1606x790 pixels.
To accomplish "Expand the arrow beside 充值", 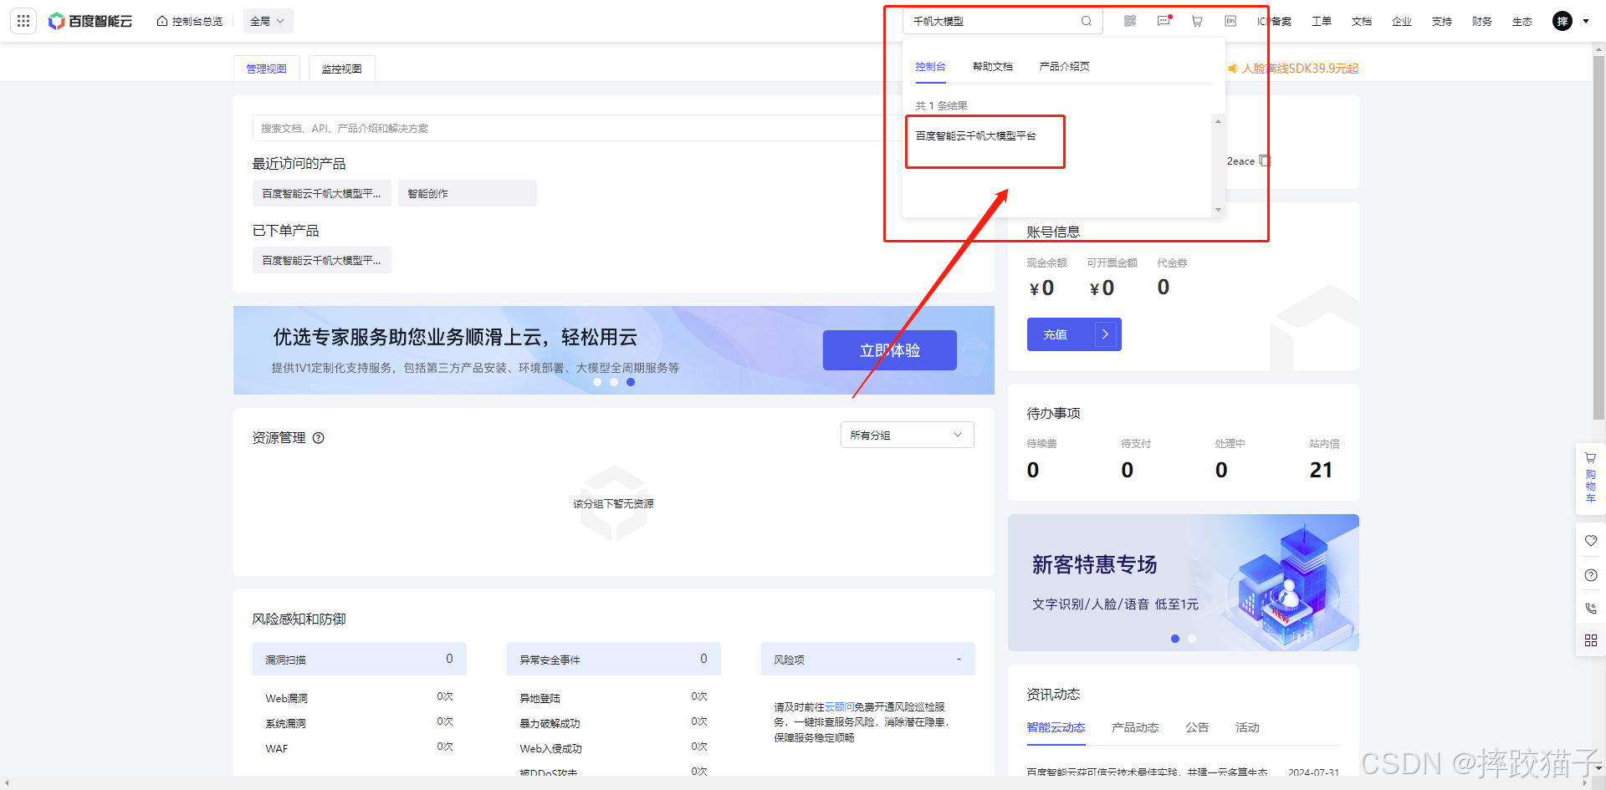I will 1105,334.
